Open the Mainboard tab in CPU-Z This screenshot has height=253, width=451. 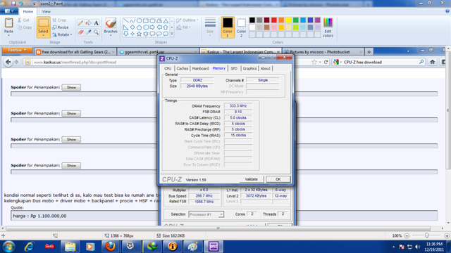click(x=200, y=69)
